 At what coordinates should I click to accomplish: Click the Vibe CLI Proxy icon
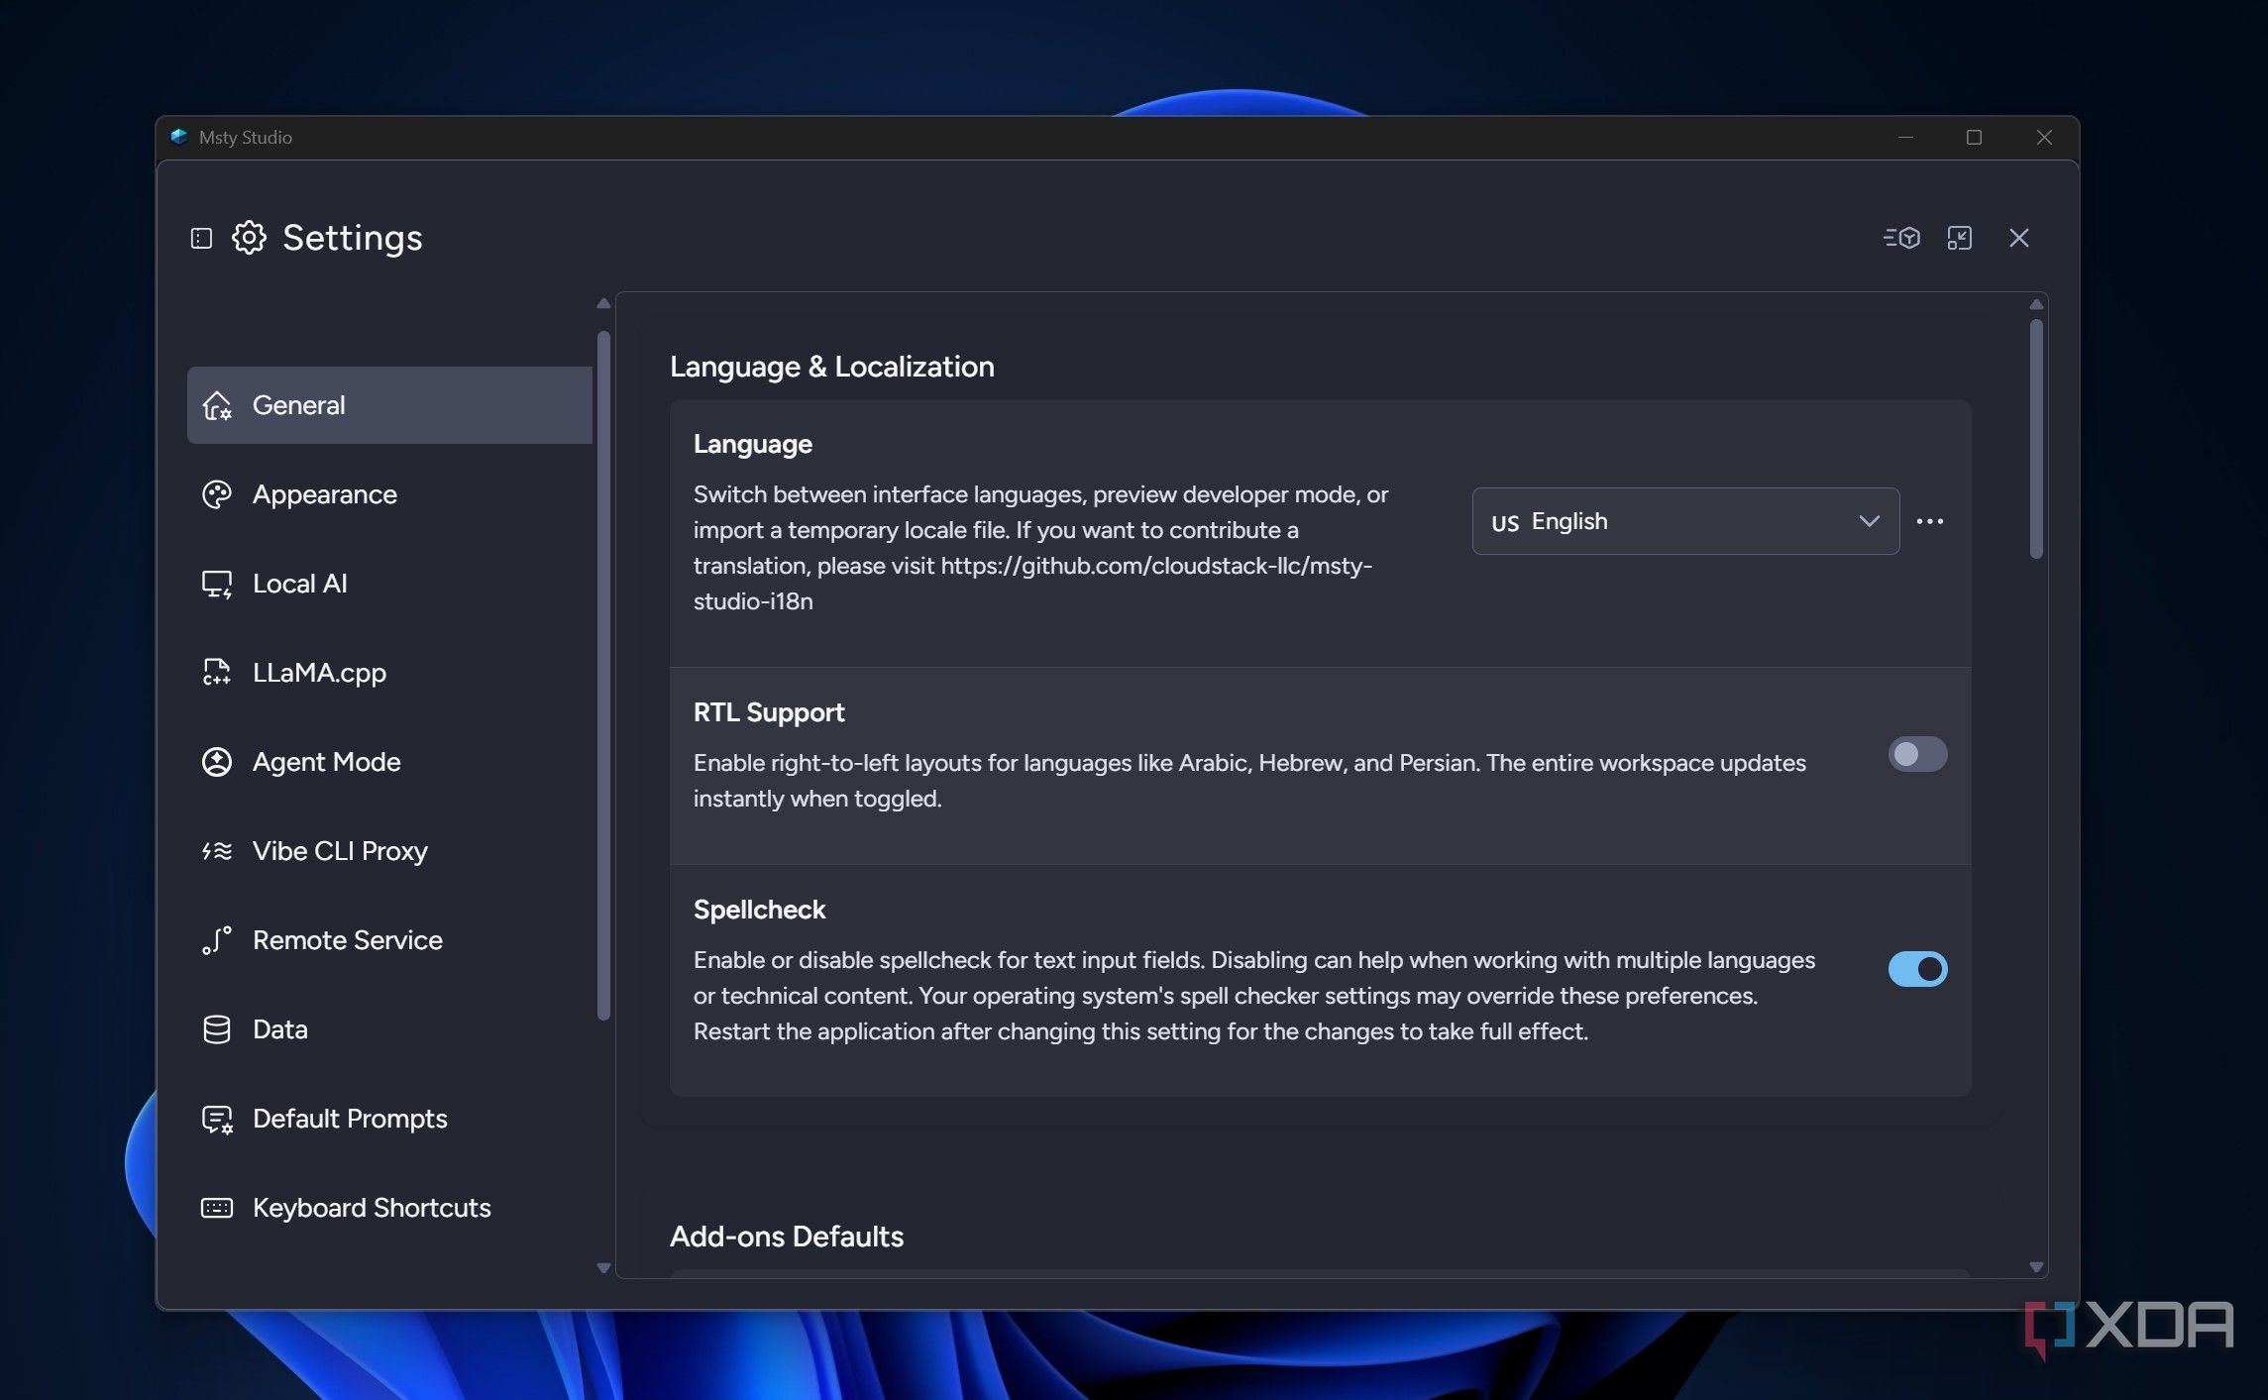[217, 851]
